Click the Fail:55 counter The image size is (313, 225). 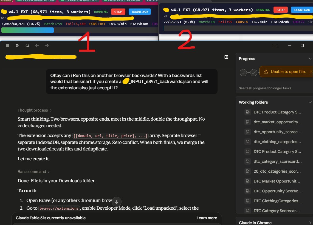tap(225, 22)
